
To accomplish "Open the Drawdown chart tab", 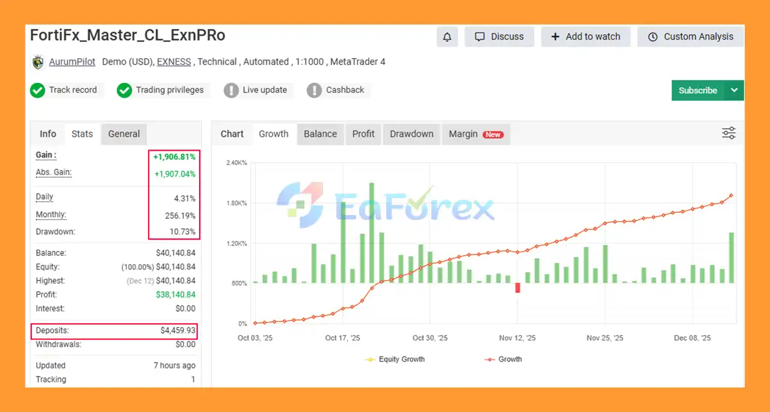I will coord(411,134).
